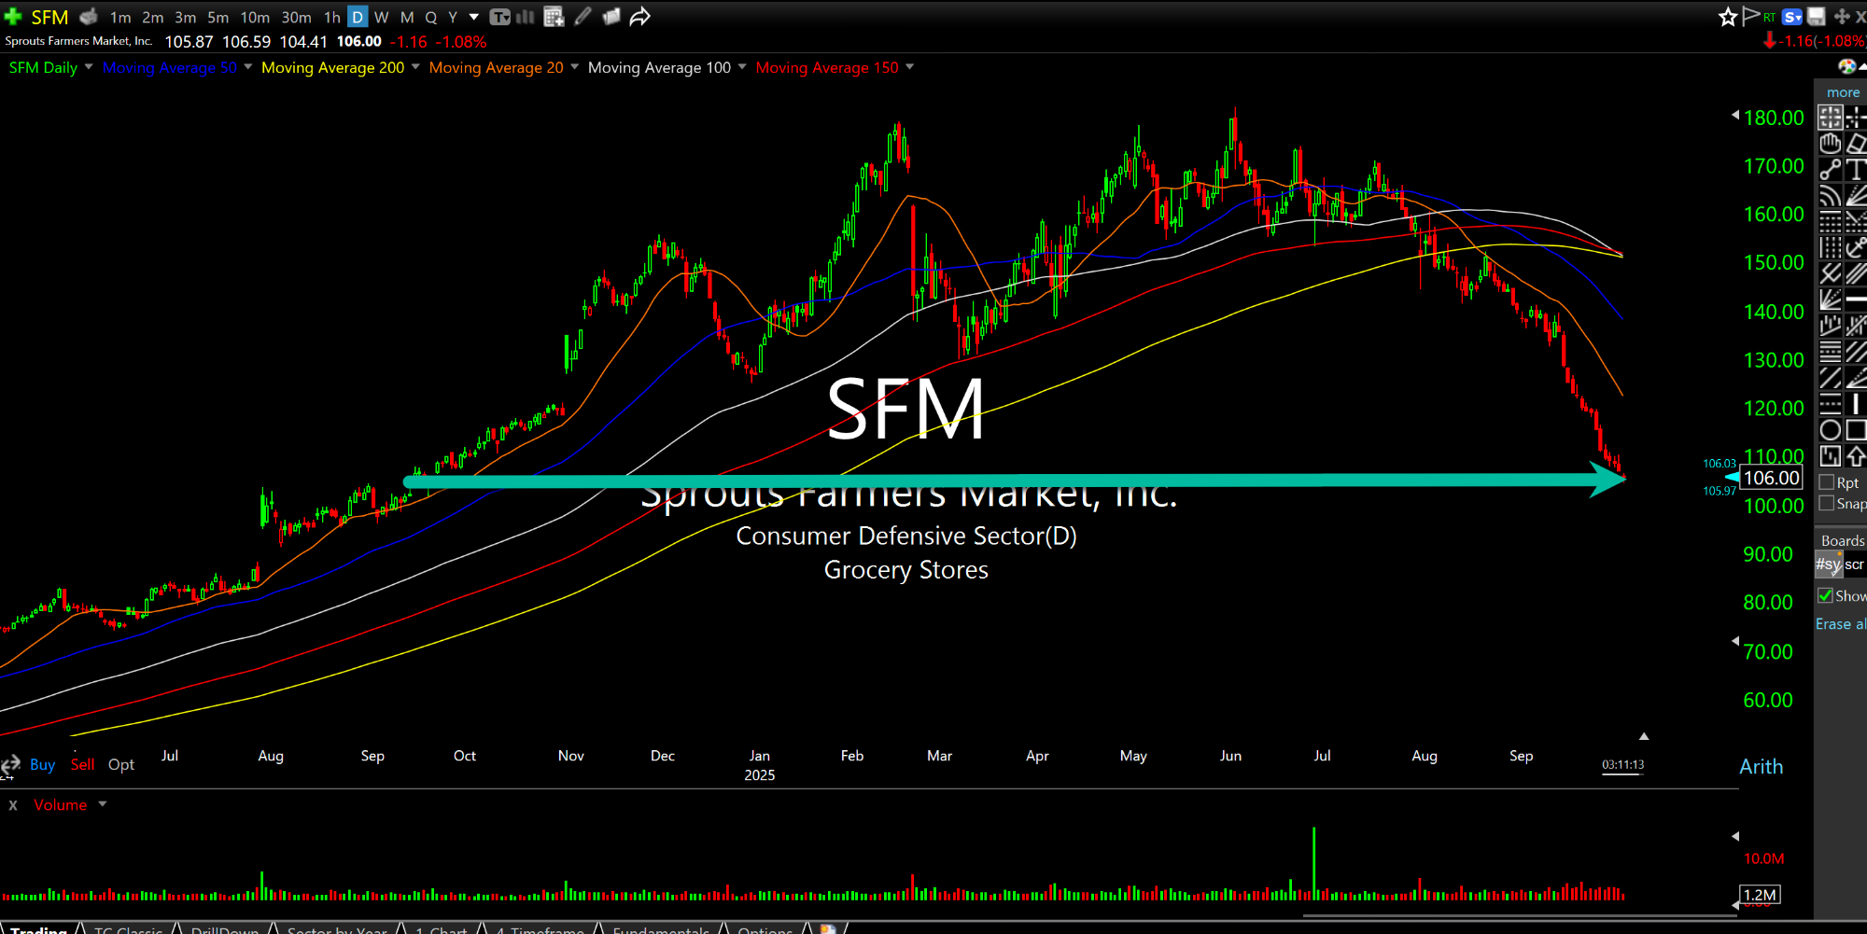Expand the Moving Average 50 dropdown
Screen dimensions: 1867x934
(x=247, y=67)
